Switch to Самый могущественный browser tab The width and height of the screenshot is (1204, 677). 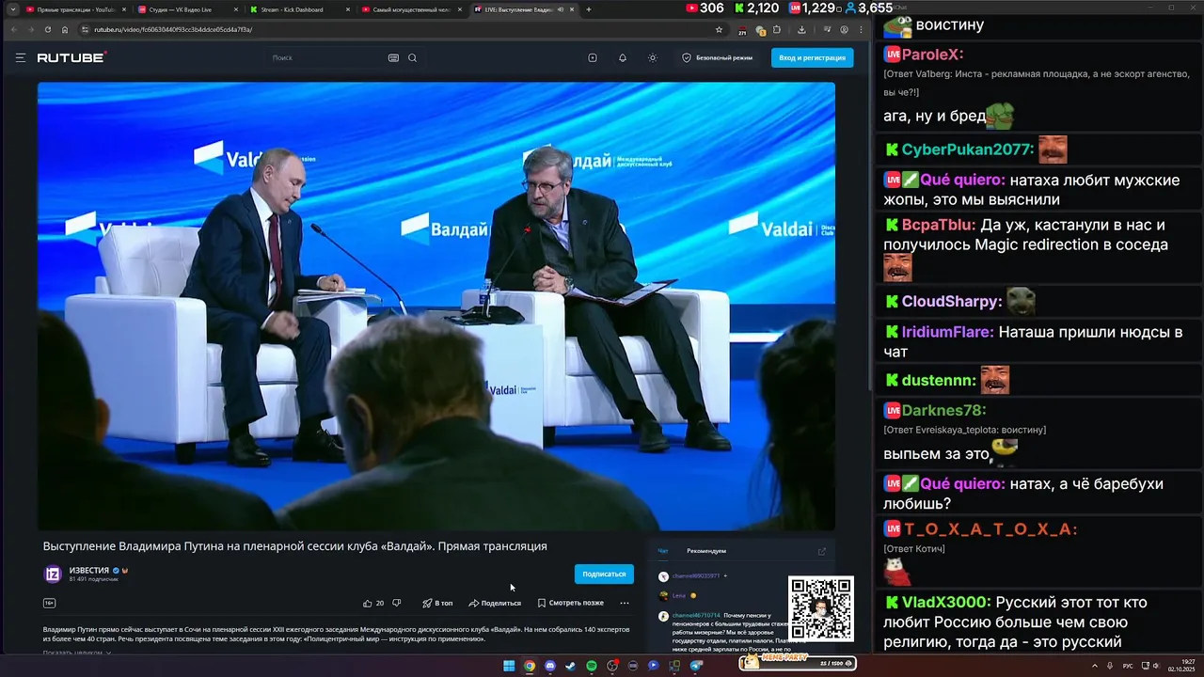click(410, 9)
